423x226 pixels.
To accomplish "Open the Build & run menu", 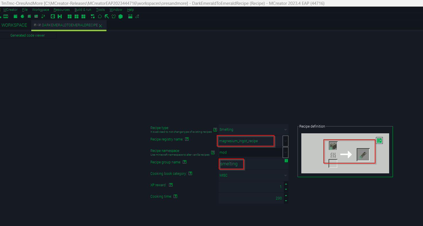I will pos(83,9).
